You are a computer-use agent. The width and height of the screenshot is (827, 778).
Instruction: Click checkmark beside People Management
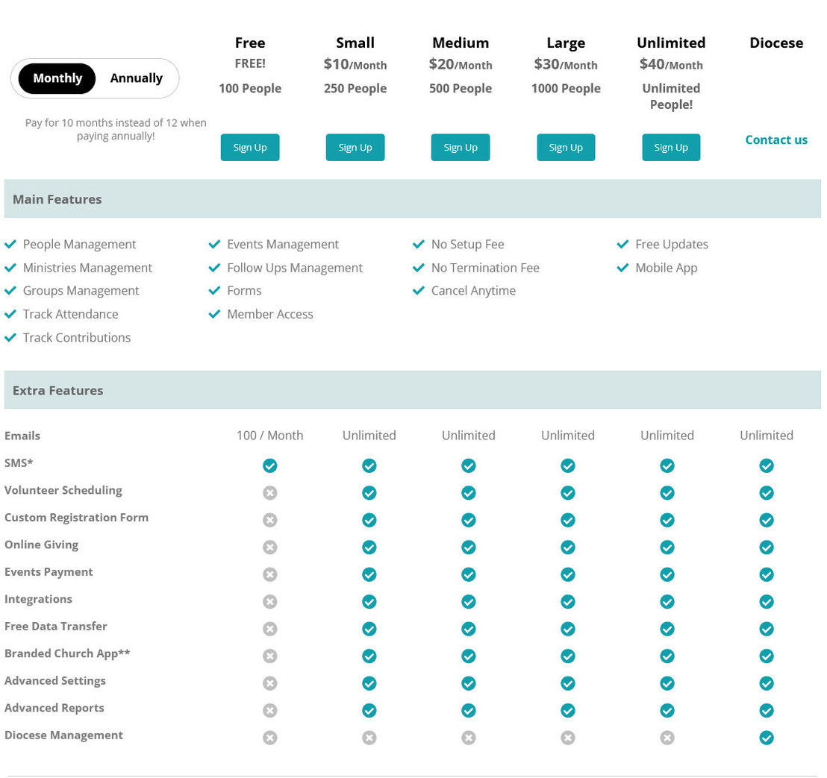(x=10, y=244)
